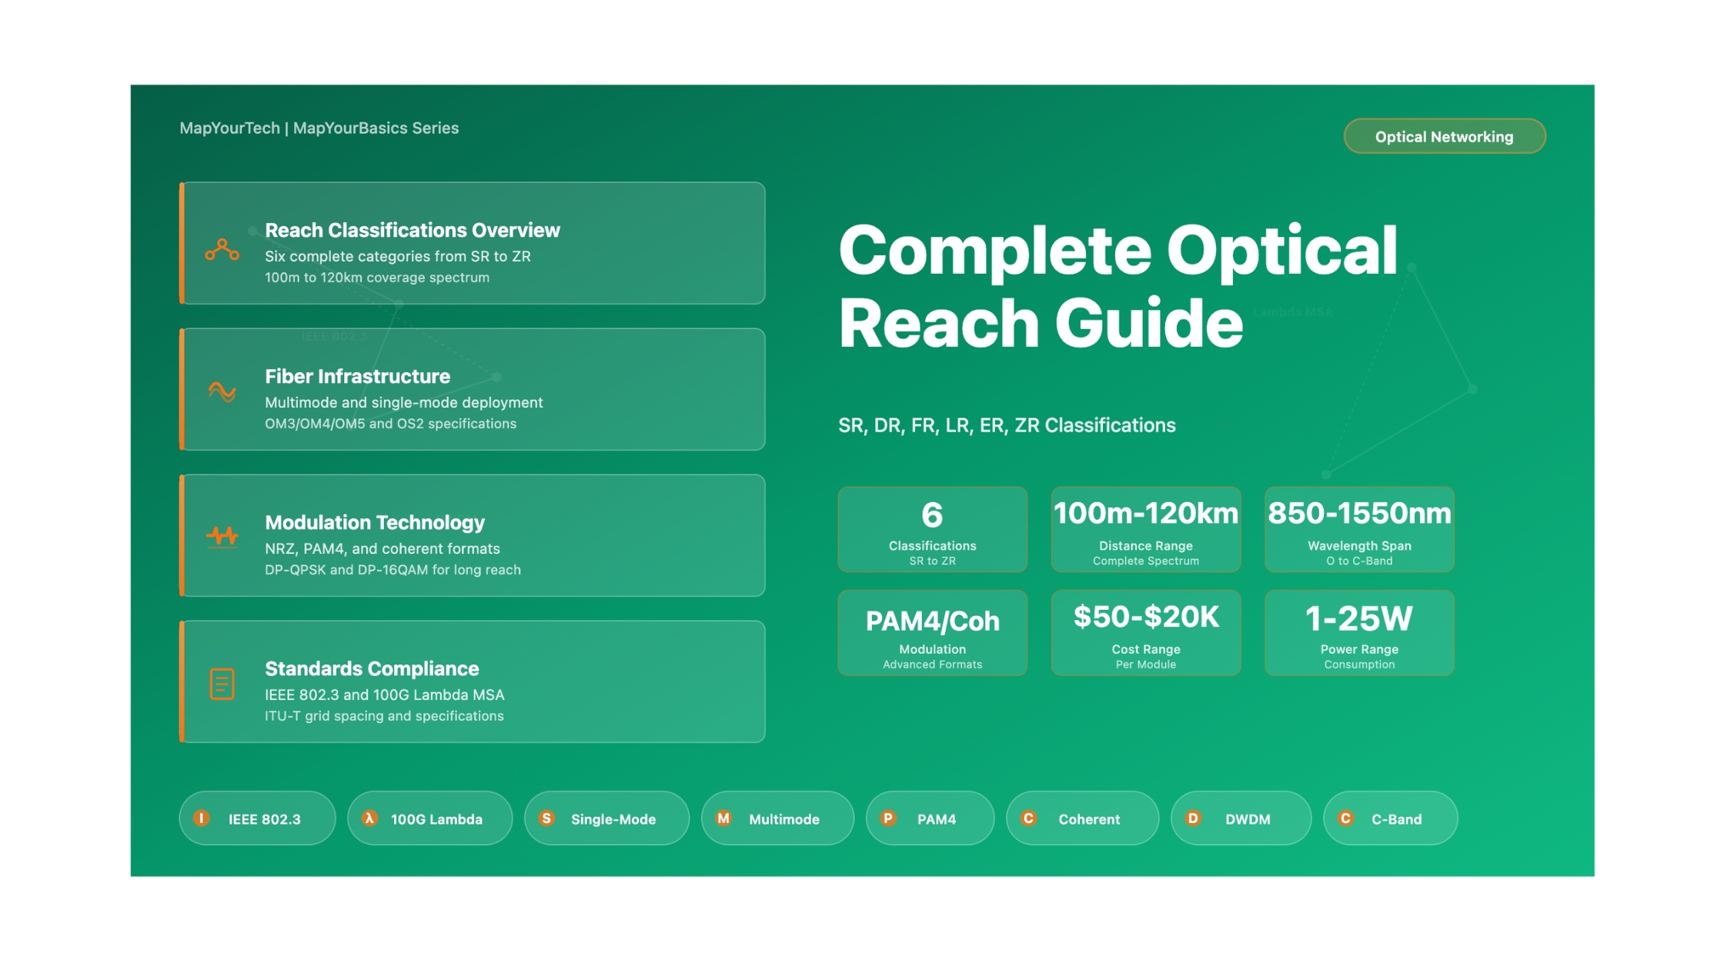
Task: Open the PAM4/Coh Modulation card
Action: coord(931,633)
